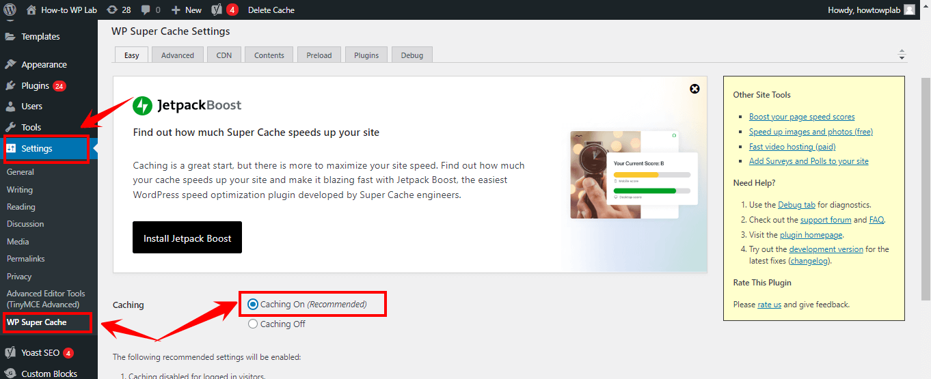
Task: Open Privacy settings submenu
Action: coord(19,277)
